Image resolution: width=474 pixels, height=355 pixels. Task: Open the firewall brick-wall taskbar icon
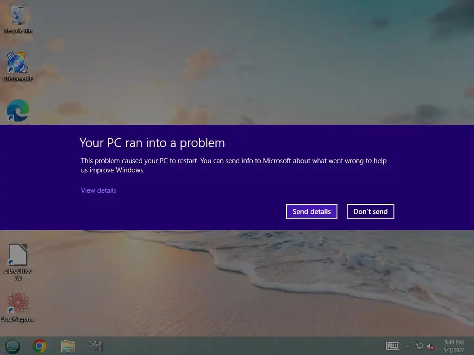click(96, 346)
